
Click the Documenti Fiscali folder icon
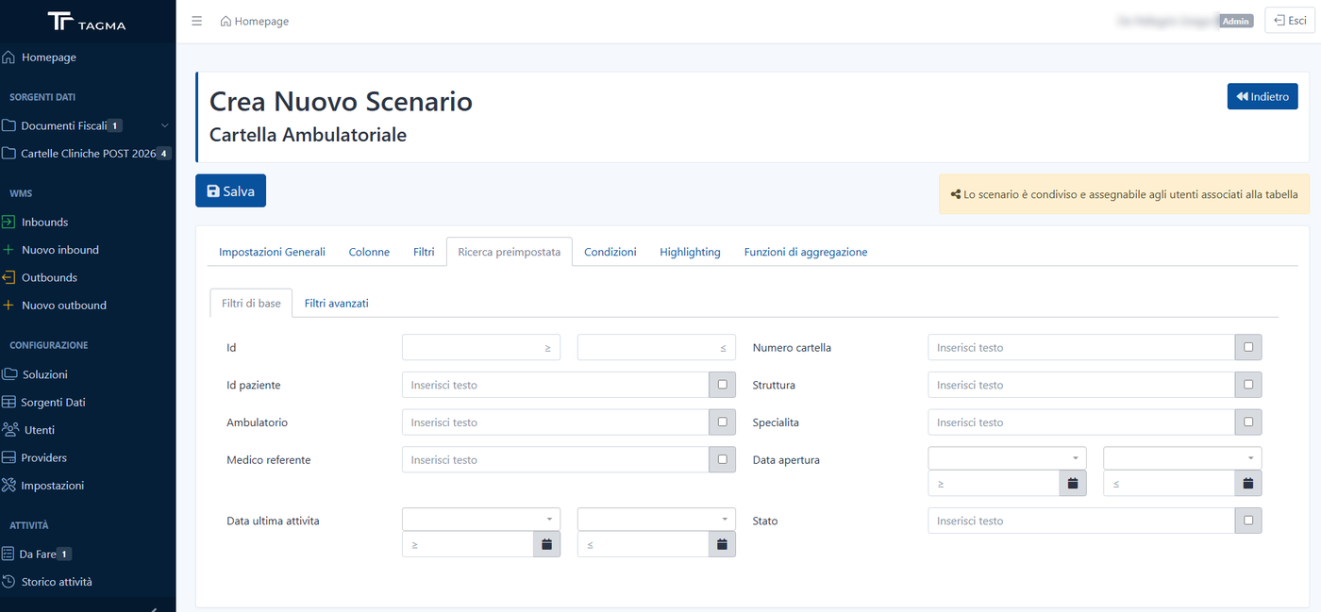[8, 126]
